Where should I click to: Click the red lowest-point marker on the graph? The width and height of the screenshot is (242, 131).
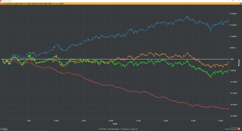pyautogui.click(x=211, y=79)
